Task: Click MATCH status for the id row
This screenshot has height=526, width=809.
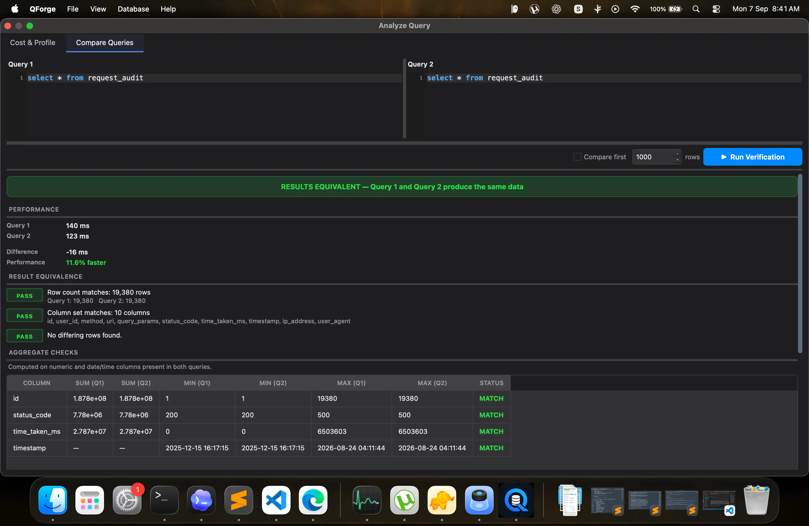Action: click(x=491, y=398)
